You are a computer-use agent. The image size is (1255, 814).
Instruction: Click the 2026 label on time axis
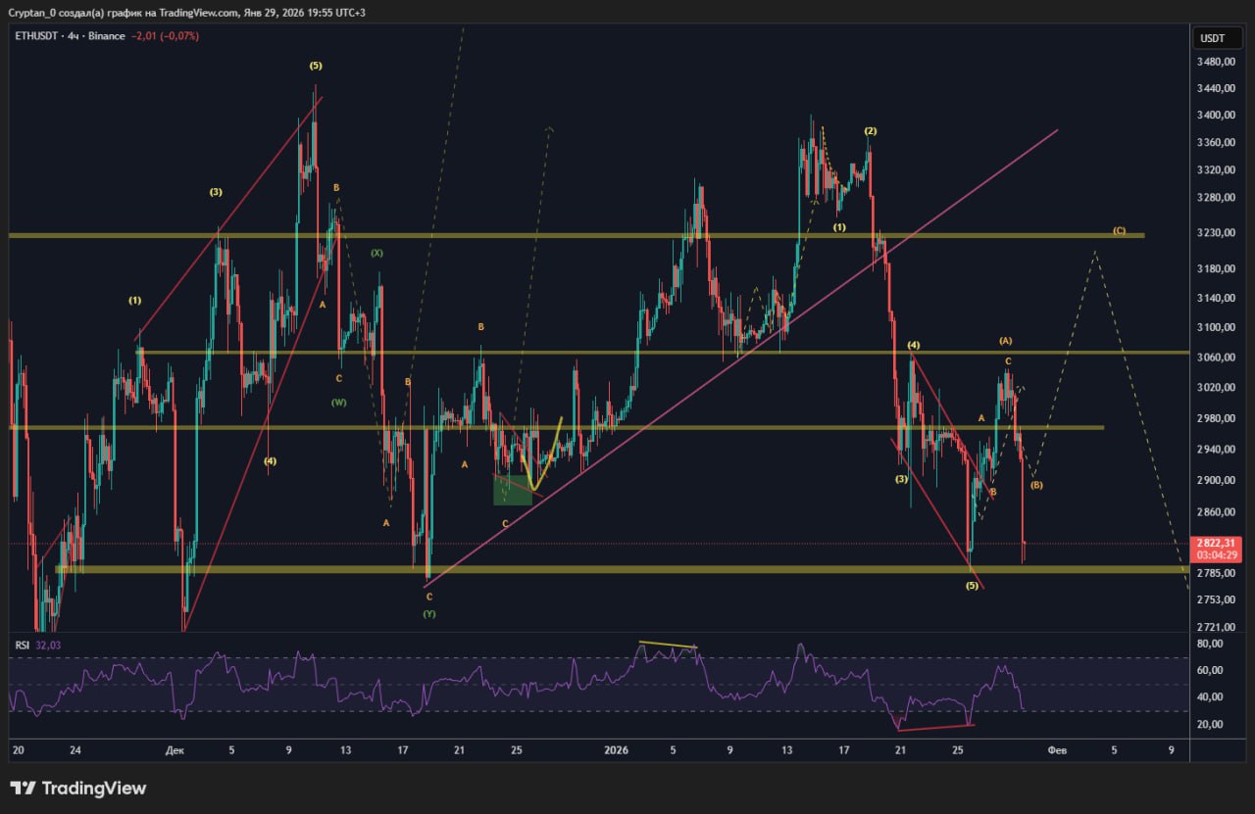click(x=616, y=750)
